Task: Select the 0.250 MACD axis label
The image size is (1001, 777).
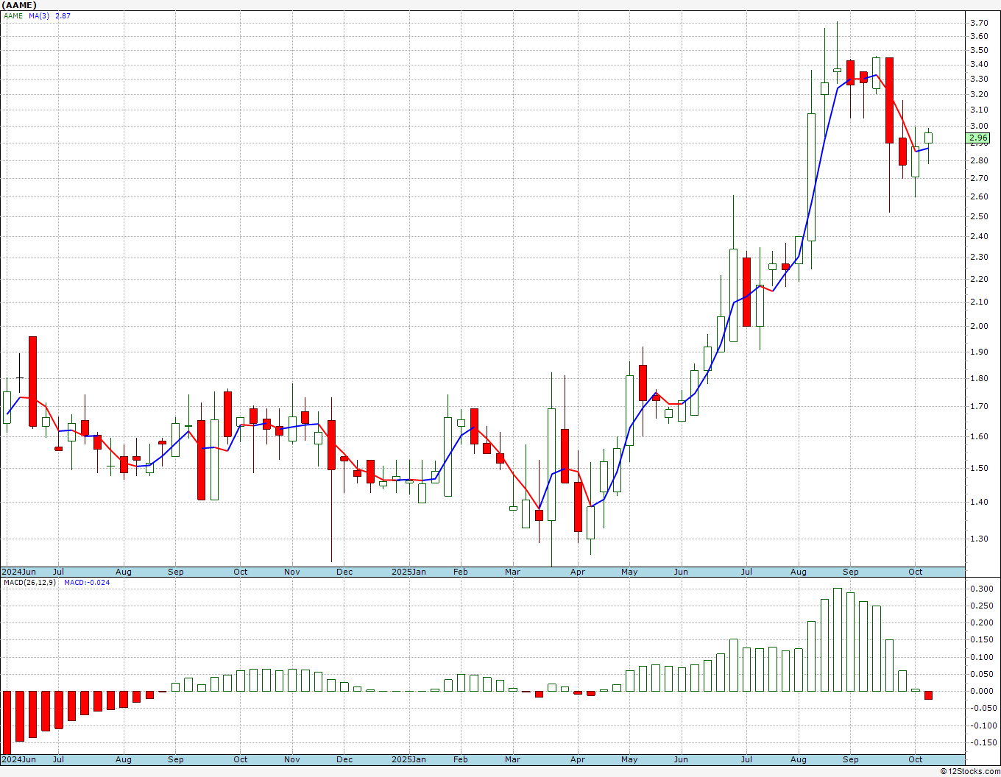Action: [x=980, y=606]
